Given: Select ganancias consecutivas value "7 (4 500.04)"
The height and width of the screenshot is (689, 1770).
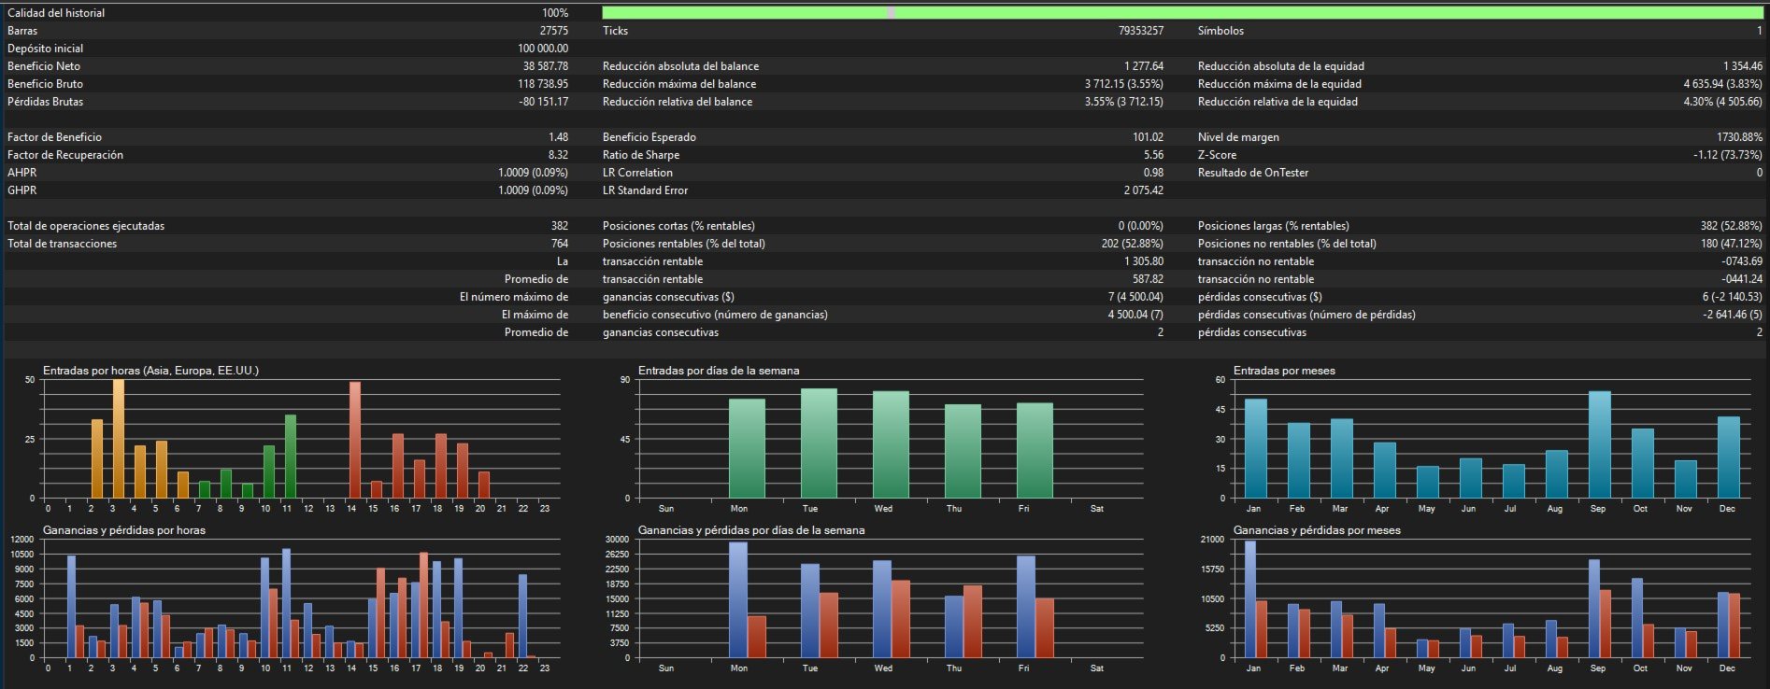Looking at the screenshot, I should [1136, 297].
